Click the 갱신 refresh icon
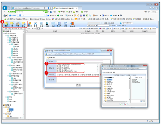The image size is (161, 125). [x=66, y=24]
